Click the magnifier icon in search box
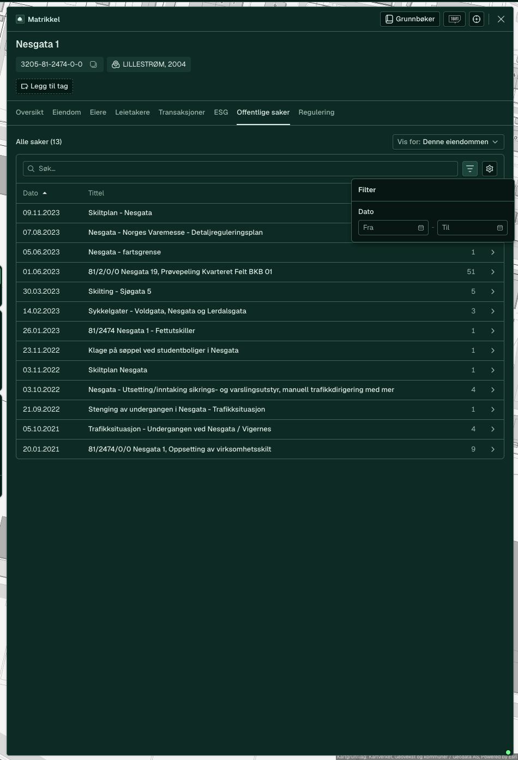The height and width of the screenshot is (760, 518). (31, 169)
